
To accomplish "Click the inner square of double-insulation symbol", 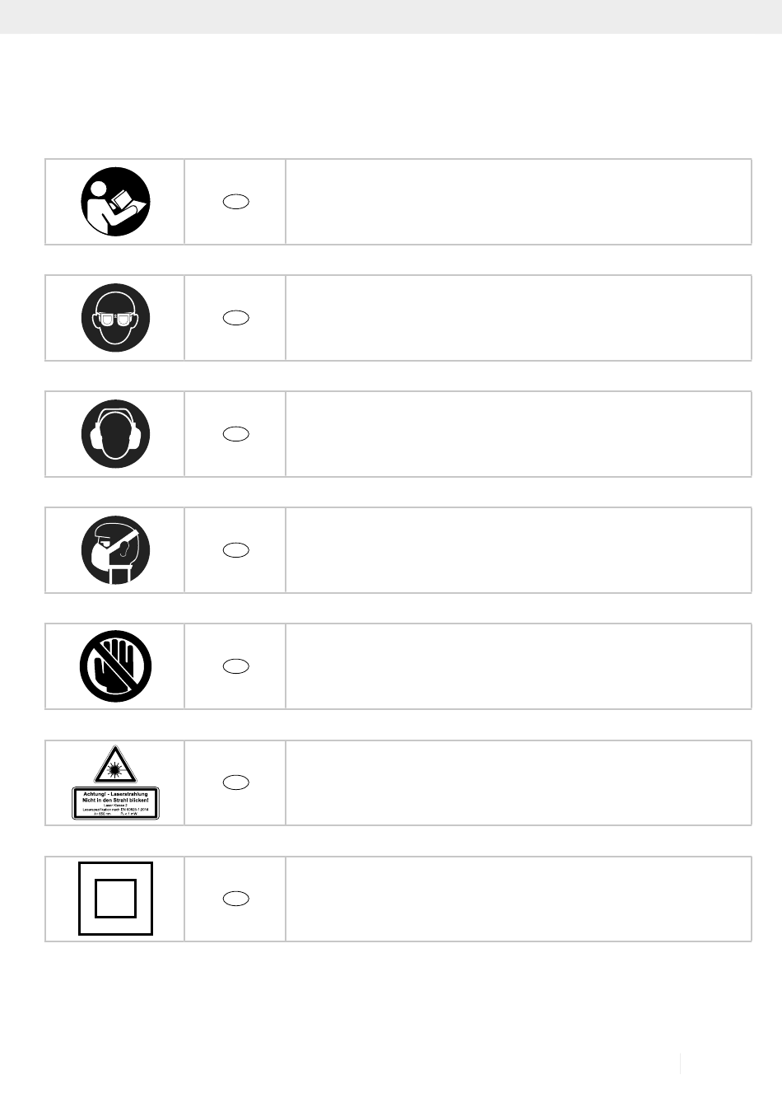I will click(115, 899).
